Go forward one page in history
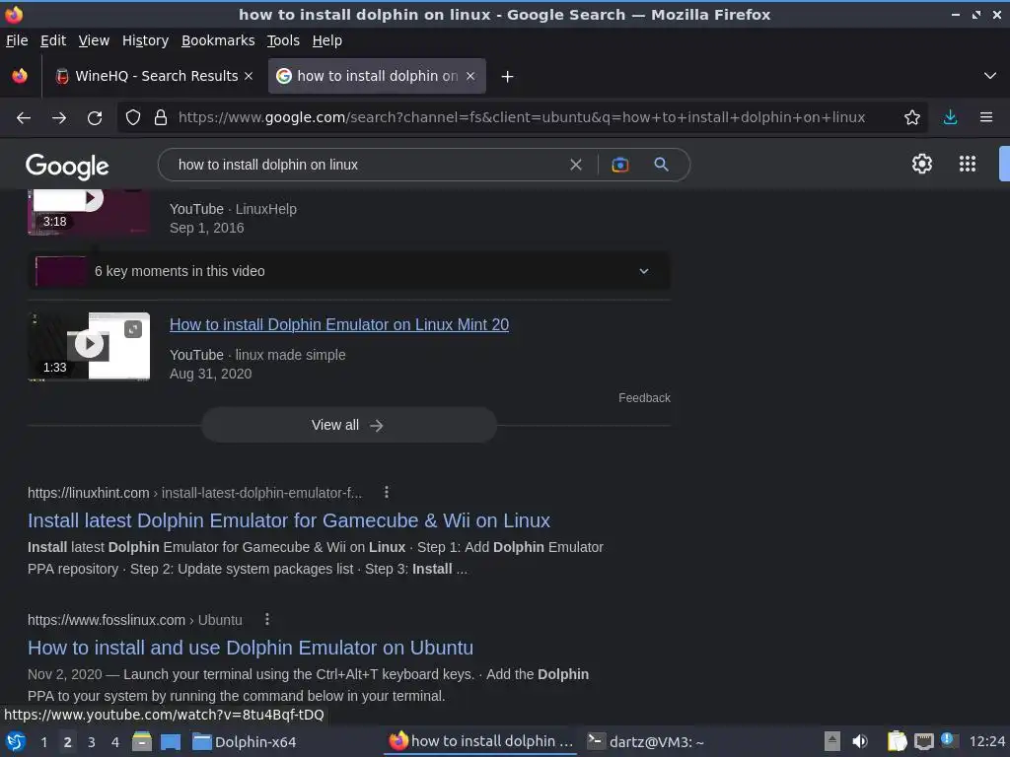Image resolution: width=1010 pixels, height=757 pixels. pyautogui.click(x=59, y=118)
